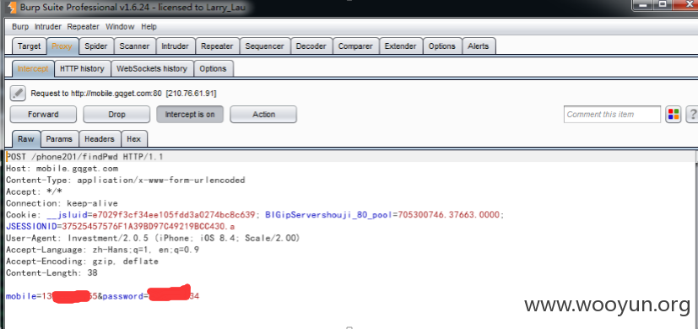Switch to the Headers view tab
The image size is (698, 329).
tap(100, 139)
